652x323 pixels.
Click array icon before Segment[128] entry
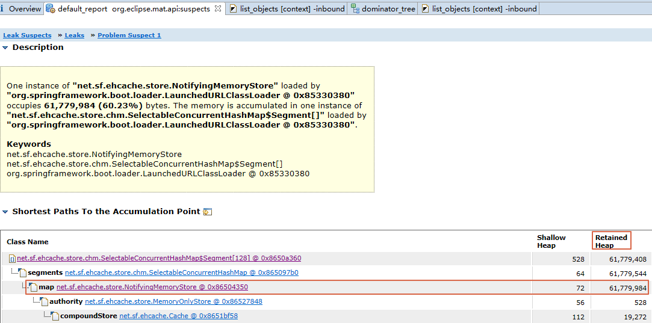click(x=12, y=259)
